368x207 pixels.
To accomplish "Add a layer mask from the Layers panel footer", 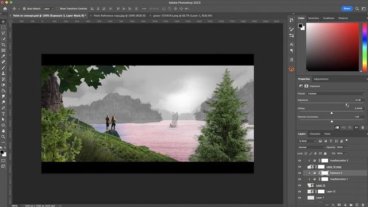I will pyautogui.click(x=339, y=205).
